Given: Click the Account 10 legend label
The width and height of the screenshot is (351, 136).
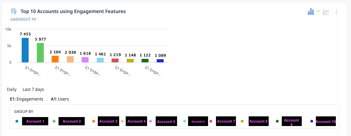Looking at the screenshot, I should [x=326, y=121].
